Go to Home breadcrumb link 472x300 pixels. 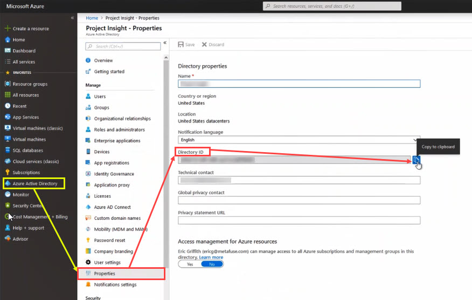(92, 18)
